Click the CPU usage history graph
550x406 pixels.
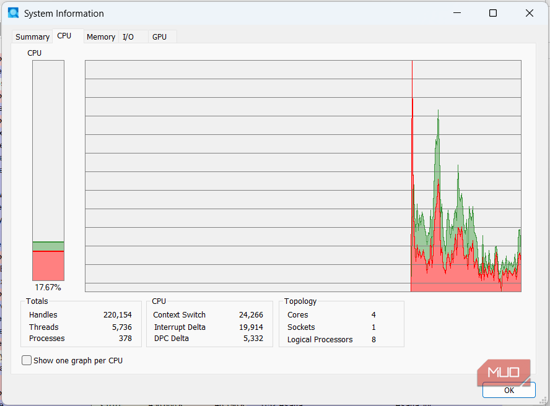pos(303,176)
